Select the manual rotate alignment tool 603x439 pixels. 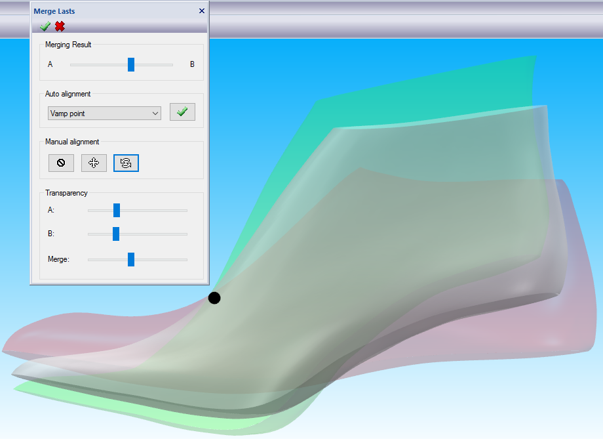tap(126, 163)
